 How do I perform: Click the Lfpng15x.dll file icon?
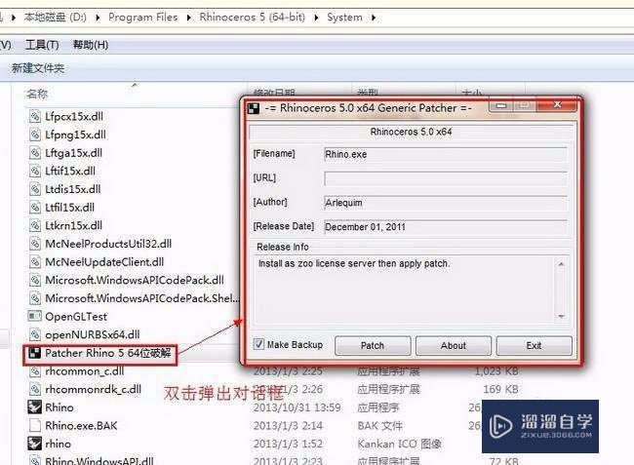pyautogui.click(x=35, y=135)
